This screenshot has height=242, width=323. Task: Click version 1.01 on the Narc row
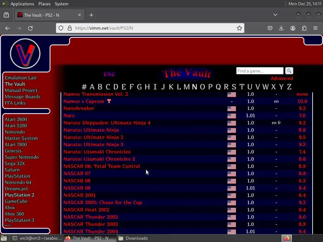(x=250, y=116)
